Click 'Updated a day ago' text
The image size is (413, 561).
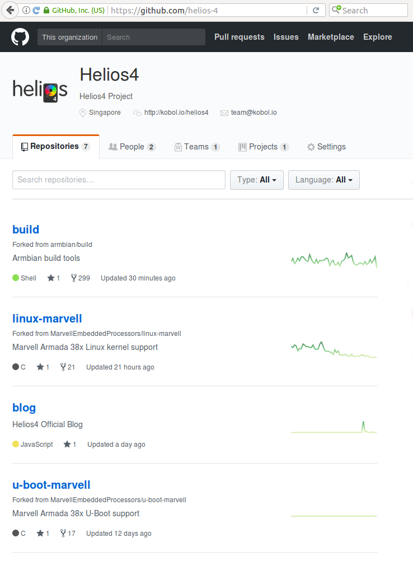116,445
